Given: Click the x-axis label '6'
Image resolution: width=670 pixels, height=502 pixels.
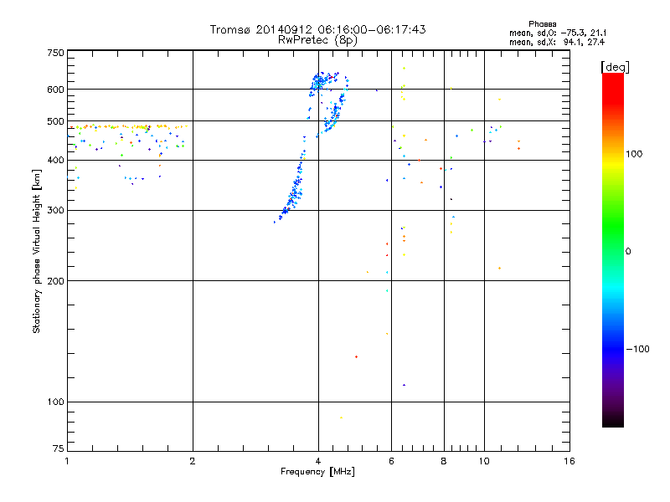Looking at the screenshot, I should pos(391,461).
